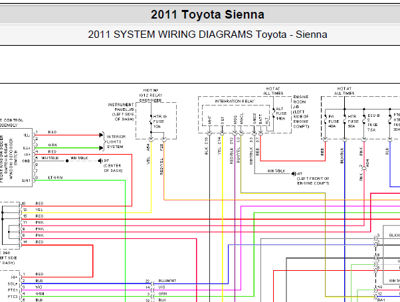Viewport: 400px width, 302px height.
Task: Click the "HTR-IG FUSE 10A" label
Action: [x=159, y=121]
